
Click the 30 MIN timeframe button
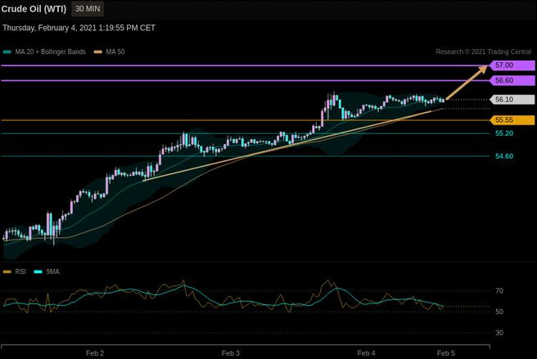click(88, 8)
